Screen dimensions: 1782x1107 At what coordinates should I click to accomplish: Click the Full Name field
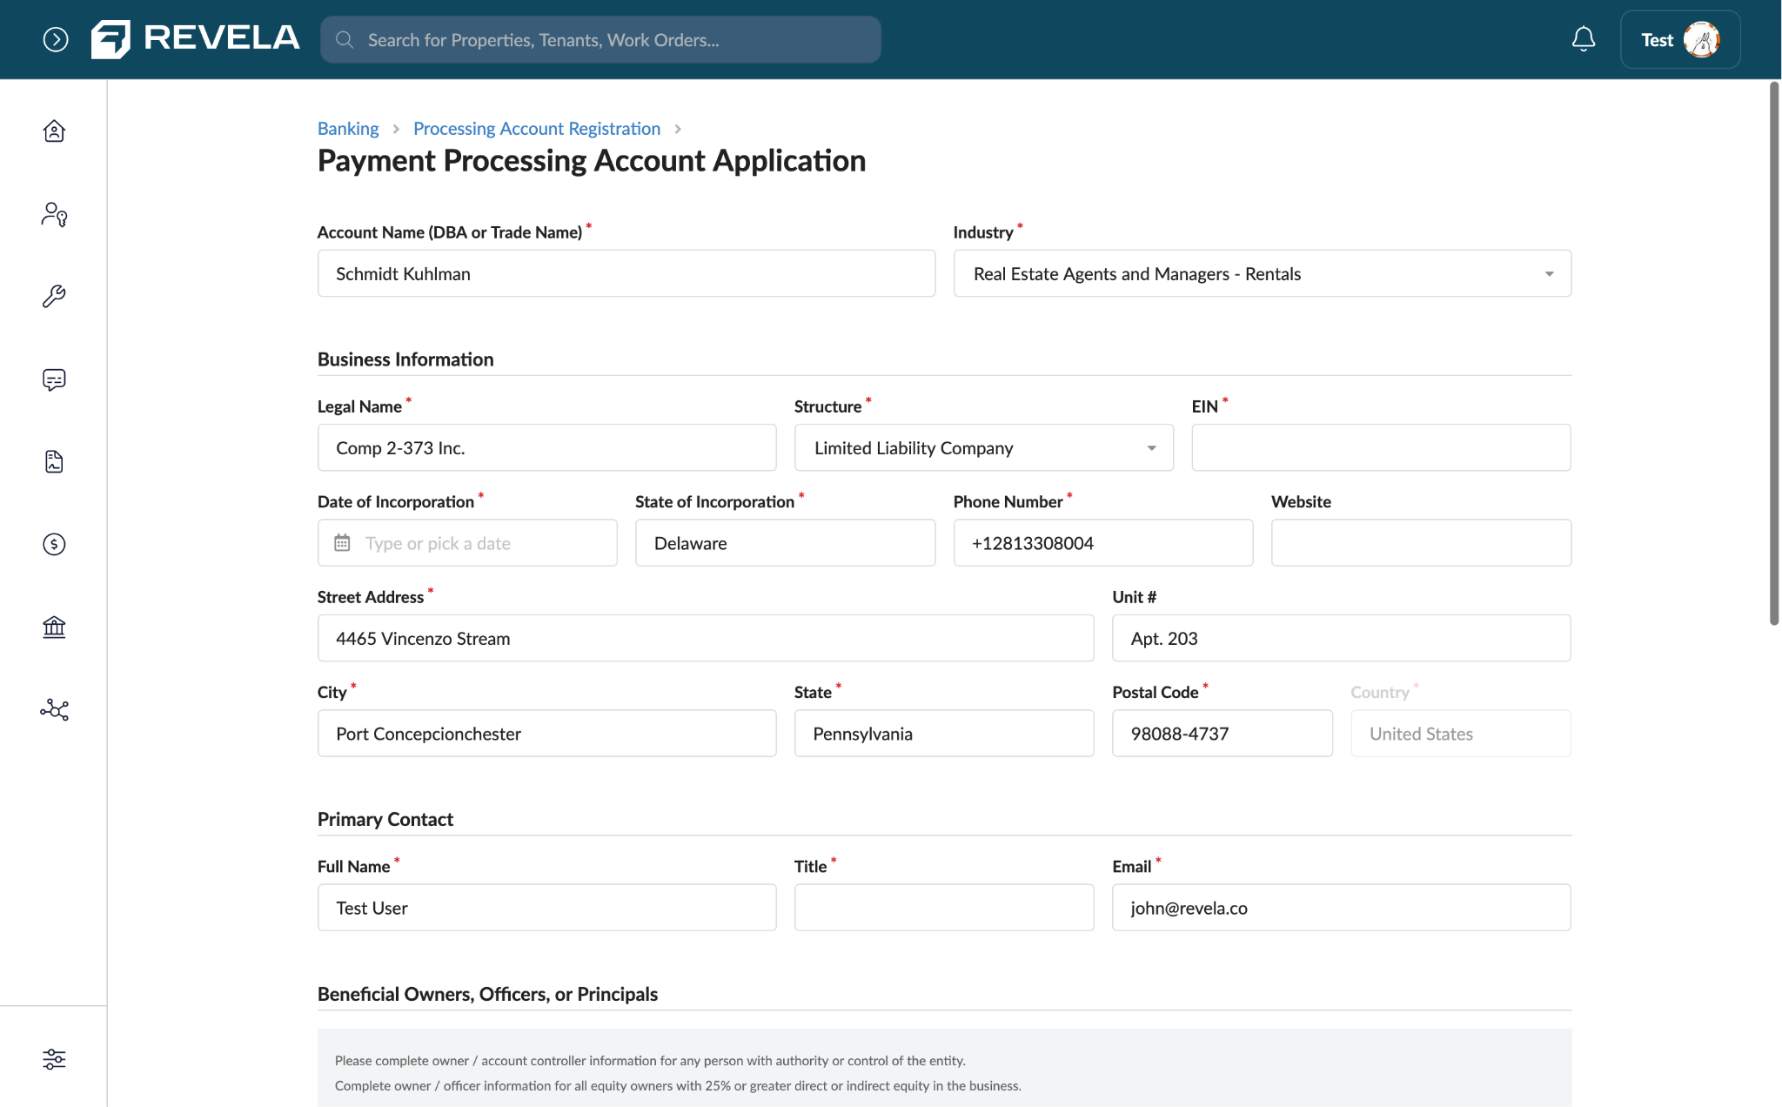(546, 908)
